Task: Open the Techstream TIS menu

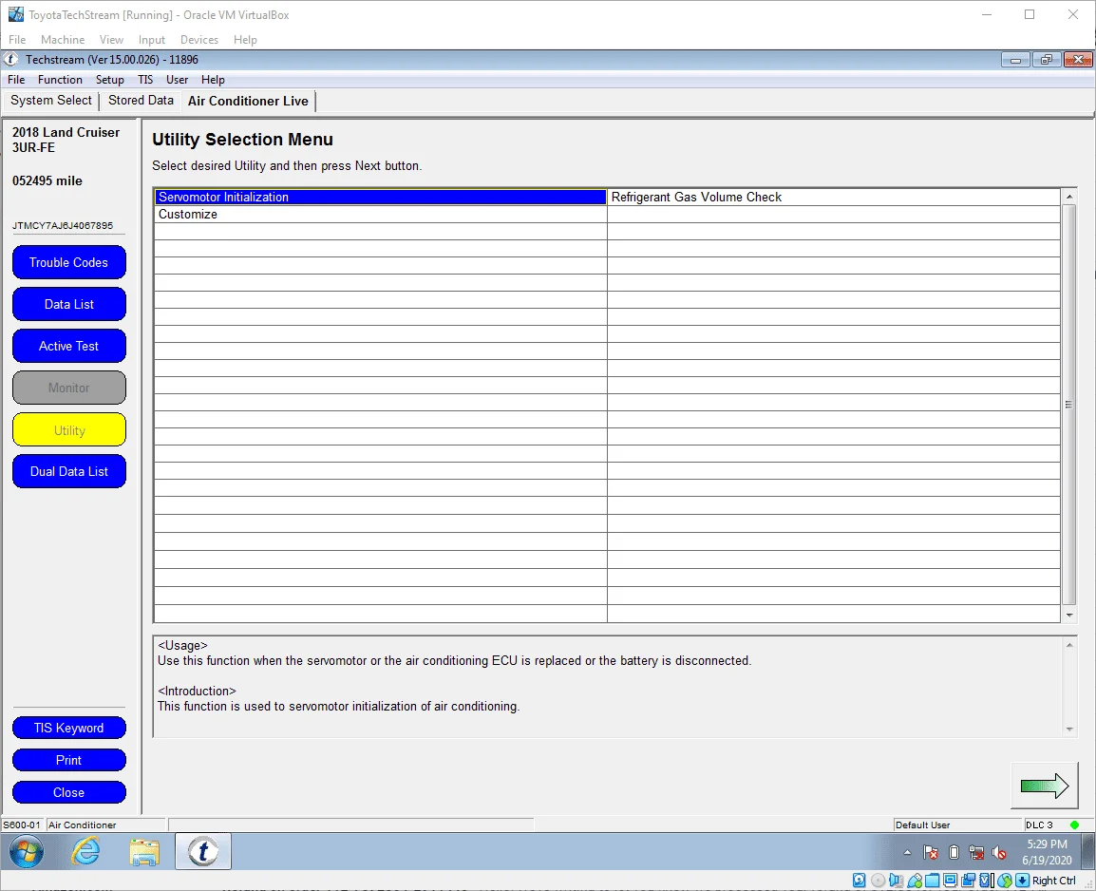Action: pos(145,80)
